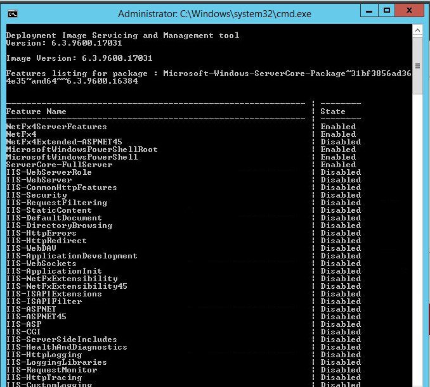
Task: Click the 'Image Version: 6.3.9600.17031' line
Action: click(x=79, y=58)
